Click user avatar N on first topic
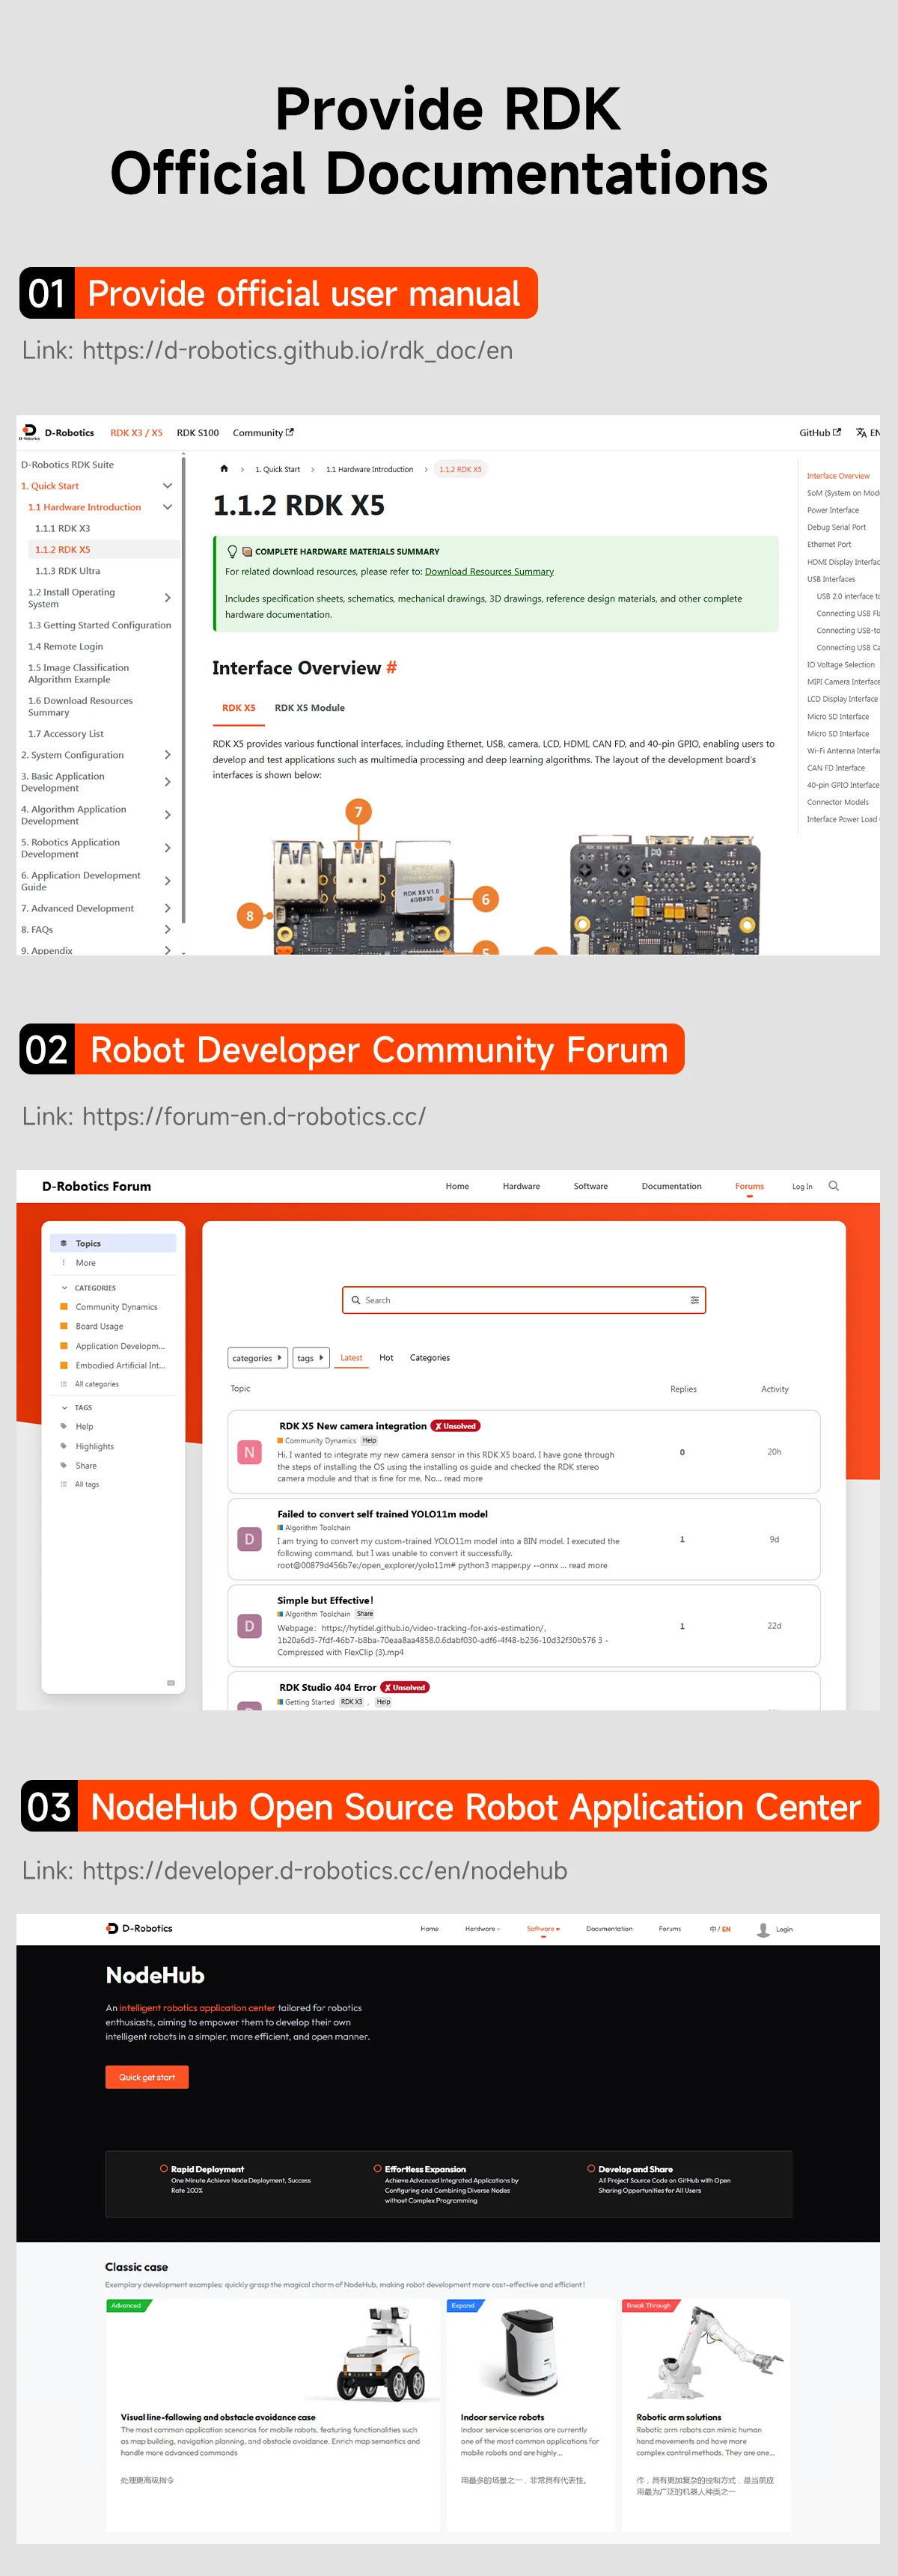Image resolution: width=898 pixels, height=2576 pixels. tap(249, 1452)
